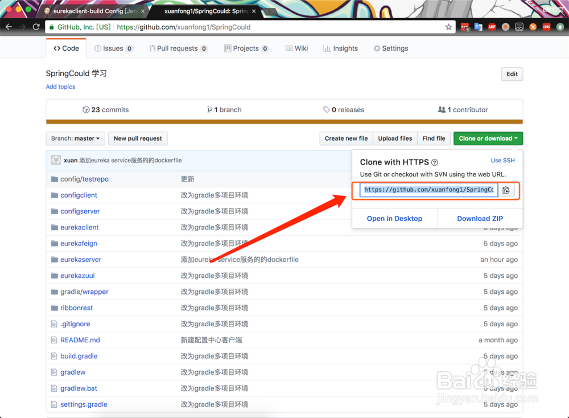Click the README.md file icon

click(x=54, y=340)
